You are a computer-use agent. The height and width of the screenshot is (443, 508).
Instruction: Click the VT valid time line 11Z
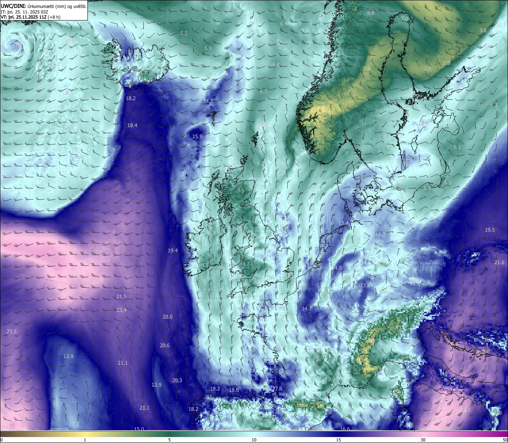point(31,17)
